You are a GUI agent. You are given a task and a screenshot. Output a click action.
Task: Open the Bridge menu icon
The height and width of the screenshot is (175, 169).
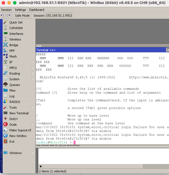pos(5,45)
